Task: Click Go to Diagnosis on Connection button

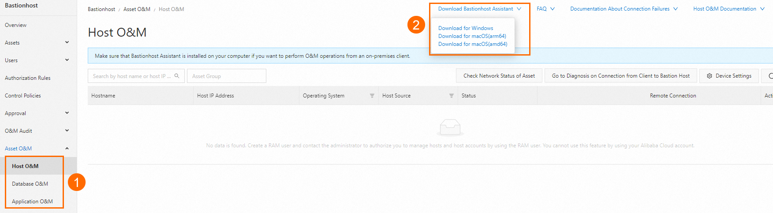Action: point(620,76)
